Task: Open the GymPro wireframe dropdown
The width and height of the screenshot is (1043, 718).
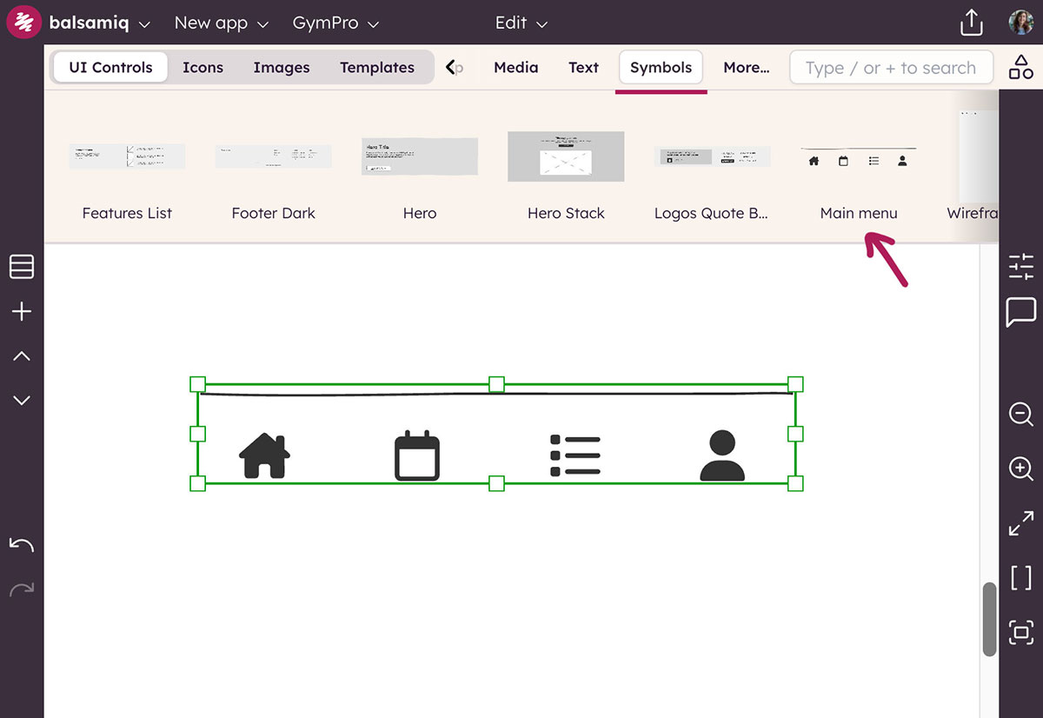Action: [x=335, y=23]
